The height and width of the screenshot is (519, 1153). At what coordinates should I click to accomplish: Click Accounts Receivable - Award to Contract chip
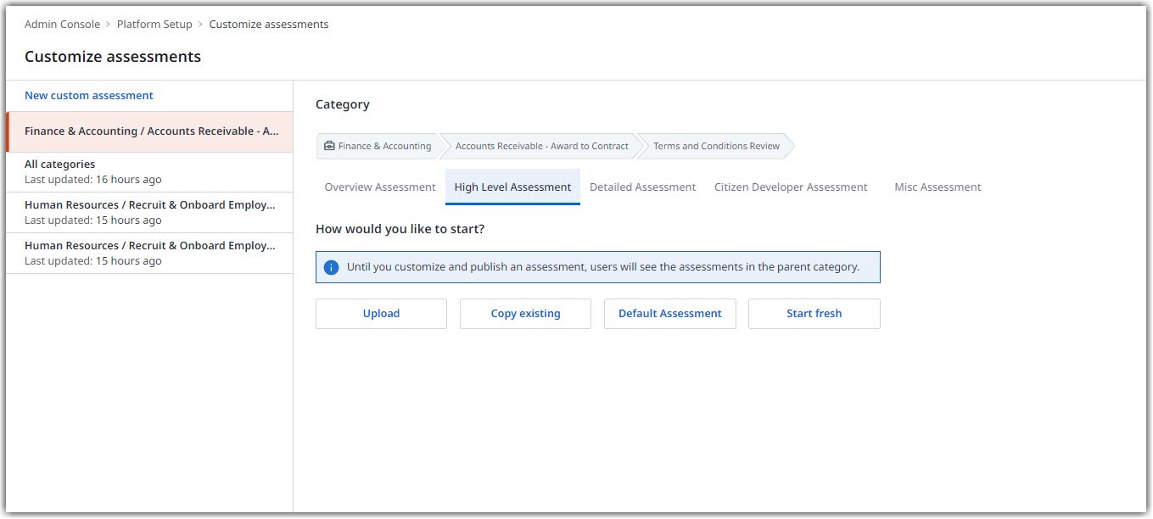point(541,146)
